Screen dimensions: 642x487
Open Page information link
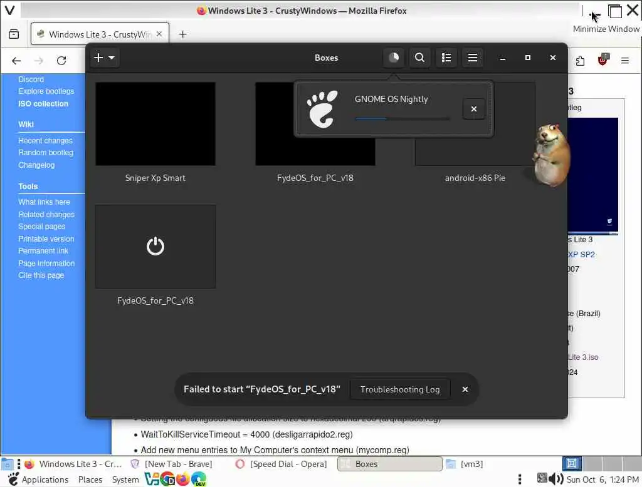[46, 264]
